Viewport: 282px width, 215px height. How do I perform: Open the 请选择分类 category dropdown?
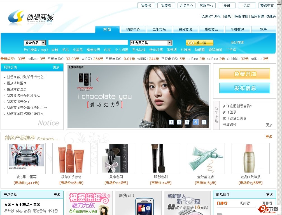click(x=151, y=42)
